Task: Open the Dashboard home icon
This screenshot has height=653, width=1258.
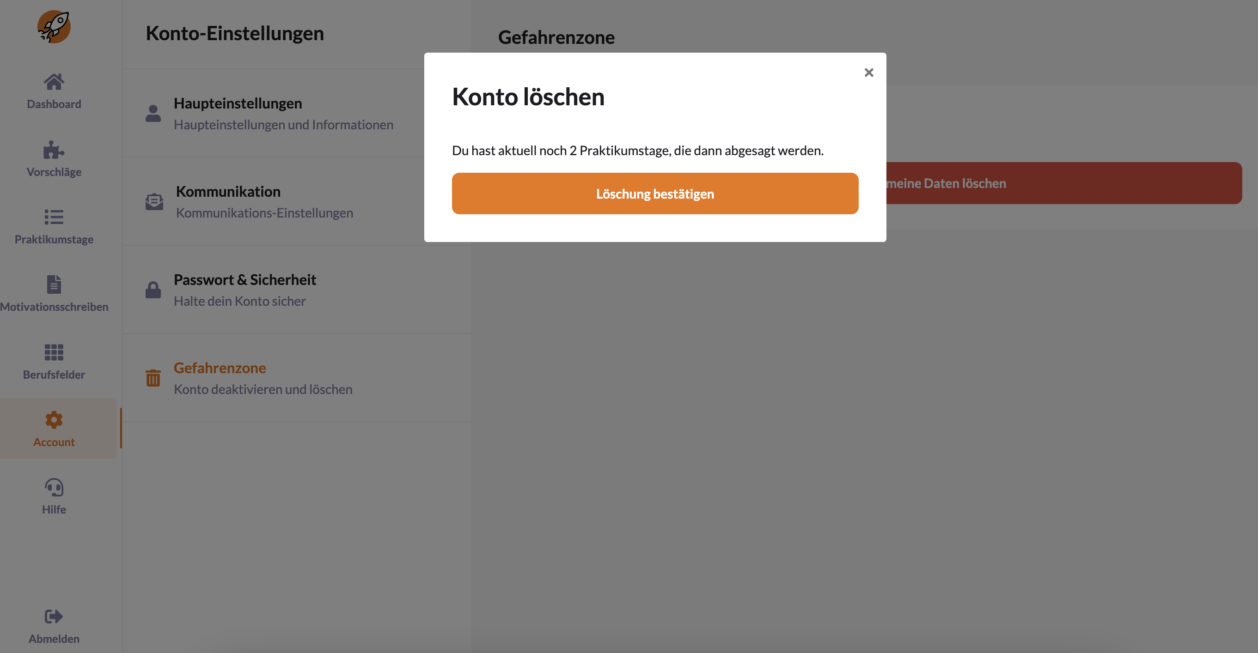Action: [54, 81]
